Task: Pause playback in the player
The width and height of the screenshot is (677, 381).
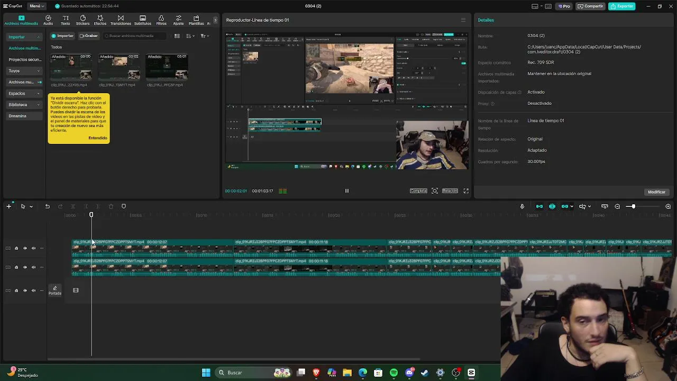Action: point(347,191)
